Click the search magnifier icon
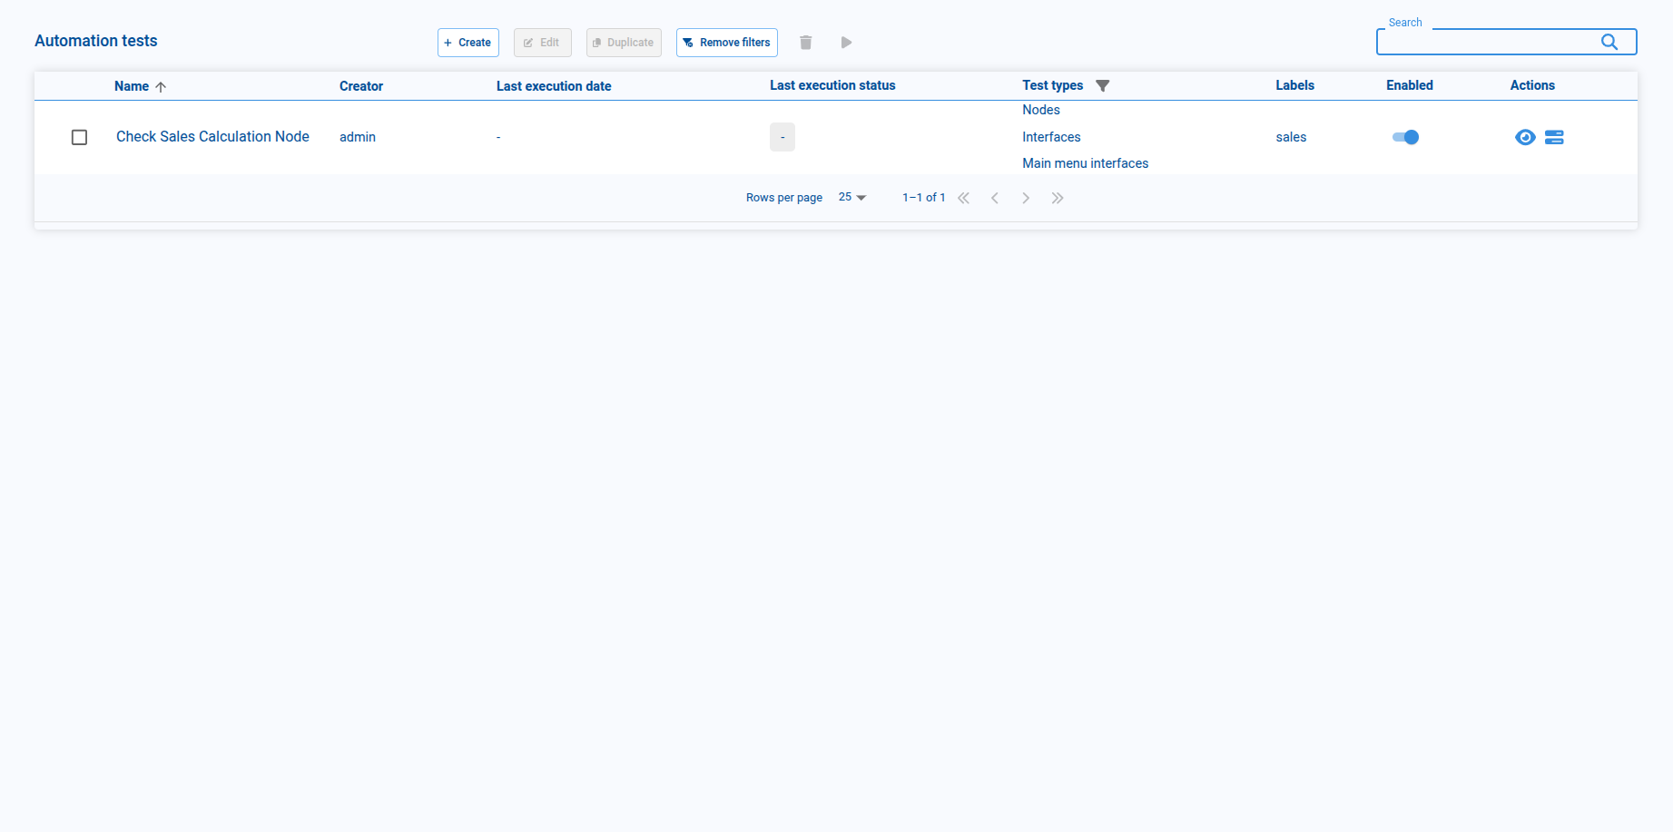The width and height of the screenshot is (1673, 832). coord(1609,42)
